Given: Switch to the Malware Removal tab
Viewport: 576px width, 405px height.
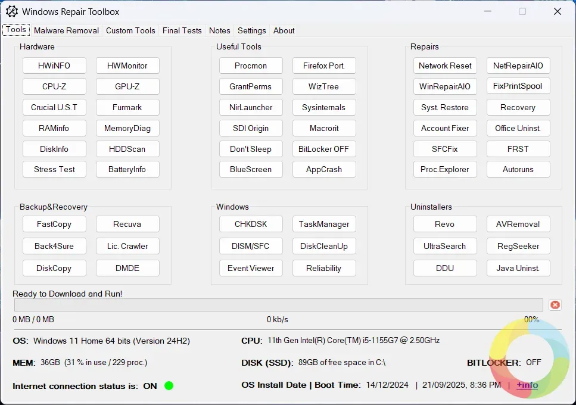Looking at the screenshot, I should point(67,30).
